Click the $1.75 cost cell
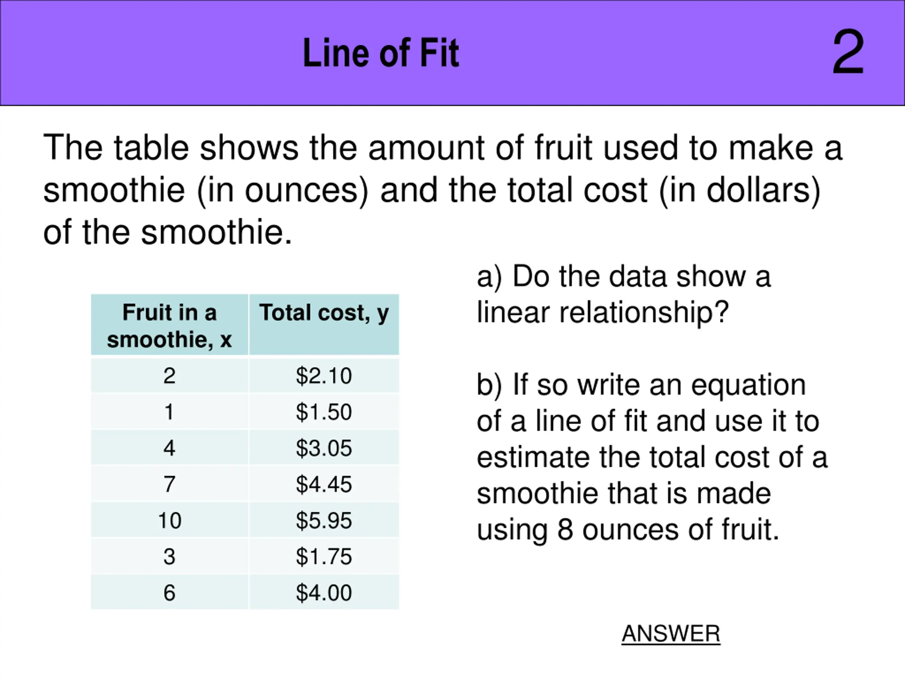This screenshot has width=905, height=678. pyautogui.click(x=324, y=556)
